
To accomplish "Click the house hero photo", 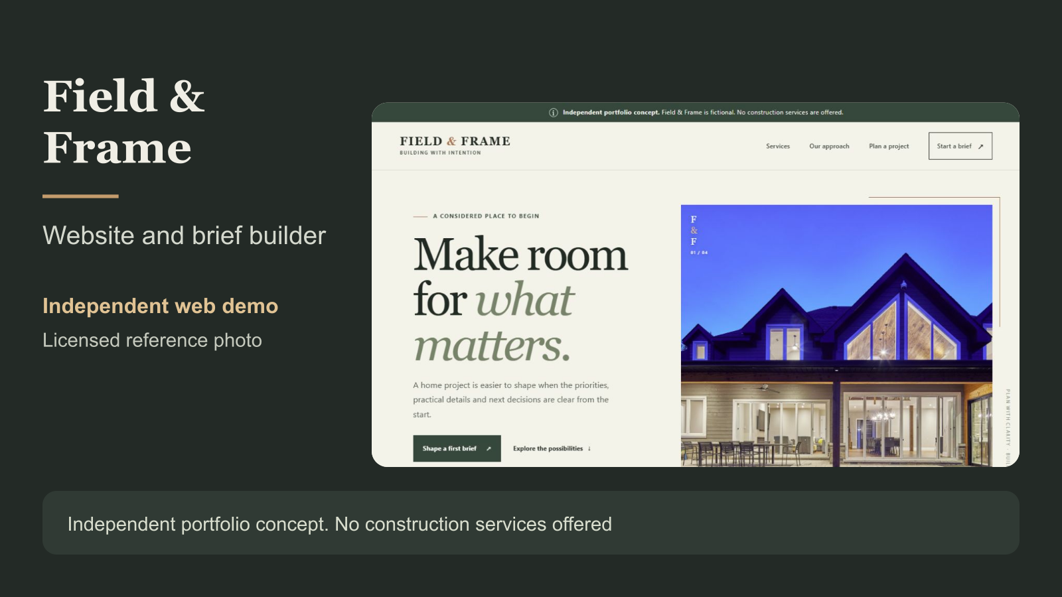I will [x=836, y=336].
